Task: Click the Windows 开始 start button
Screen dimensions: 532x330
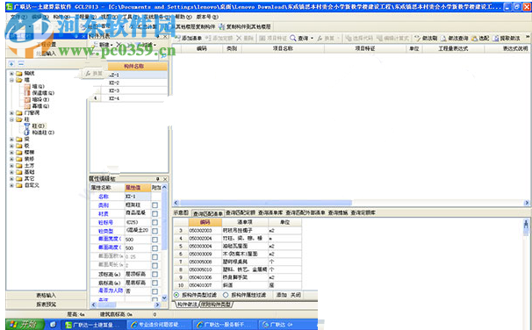Action: click(25, 325)
